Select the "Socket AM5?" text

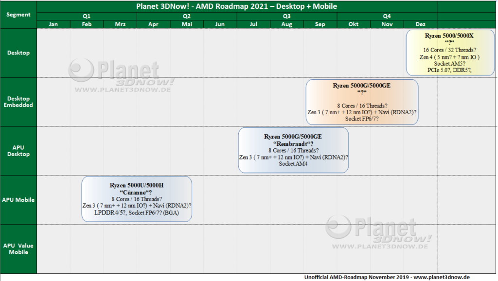[x=449, y=64]
